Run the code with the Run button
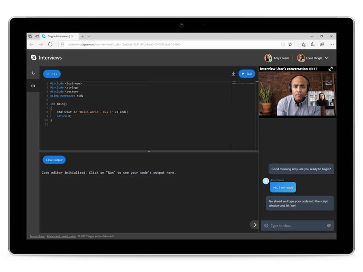 247,74
